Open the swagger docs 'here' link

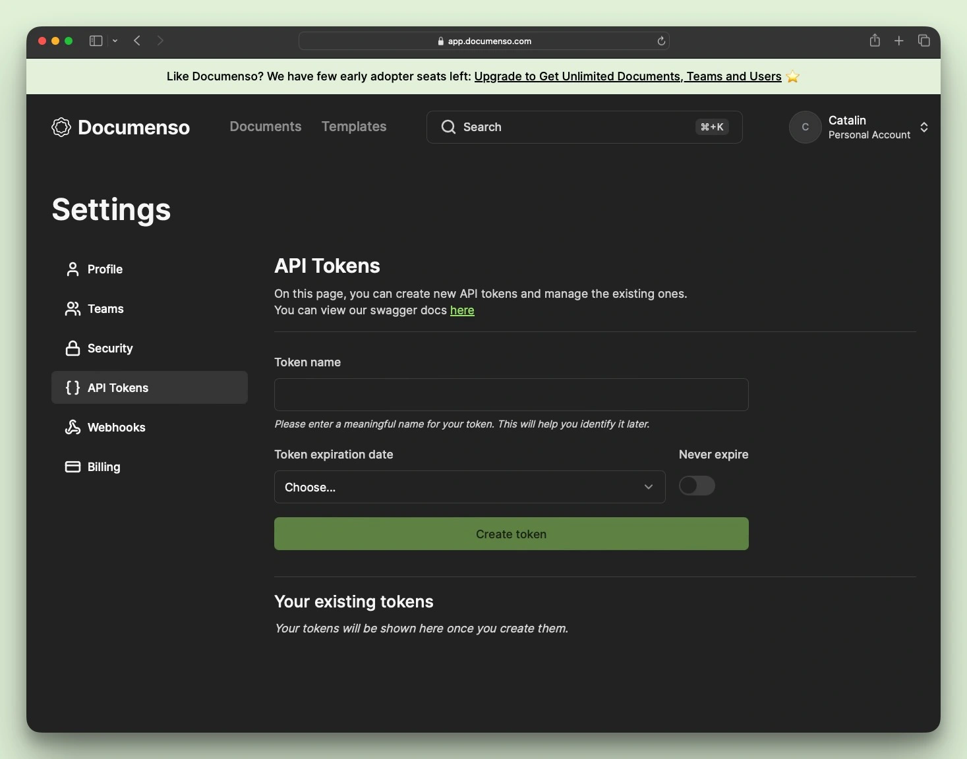coord(462,310)
